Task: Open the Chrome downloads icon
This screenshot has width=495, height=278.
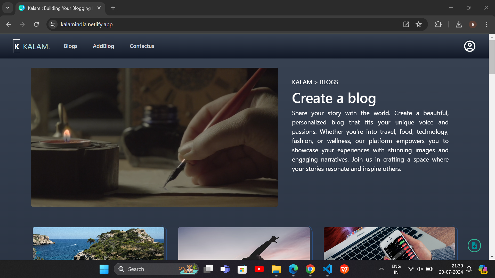Action: (459, 24)
